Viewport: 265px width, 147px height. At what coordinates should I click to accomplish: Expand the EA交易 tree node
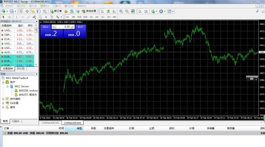[x=3, y=103]
